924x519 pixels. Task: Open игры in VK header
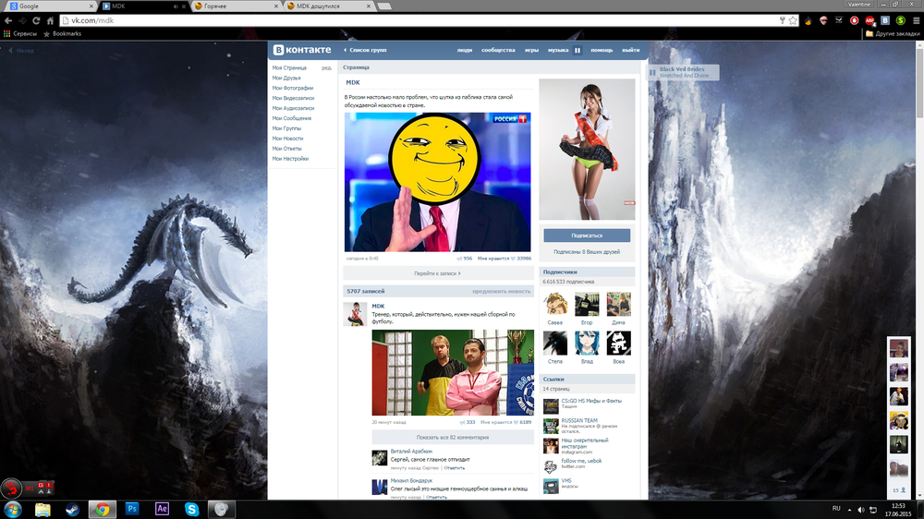click(531, 50)
